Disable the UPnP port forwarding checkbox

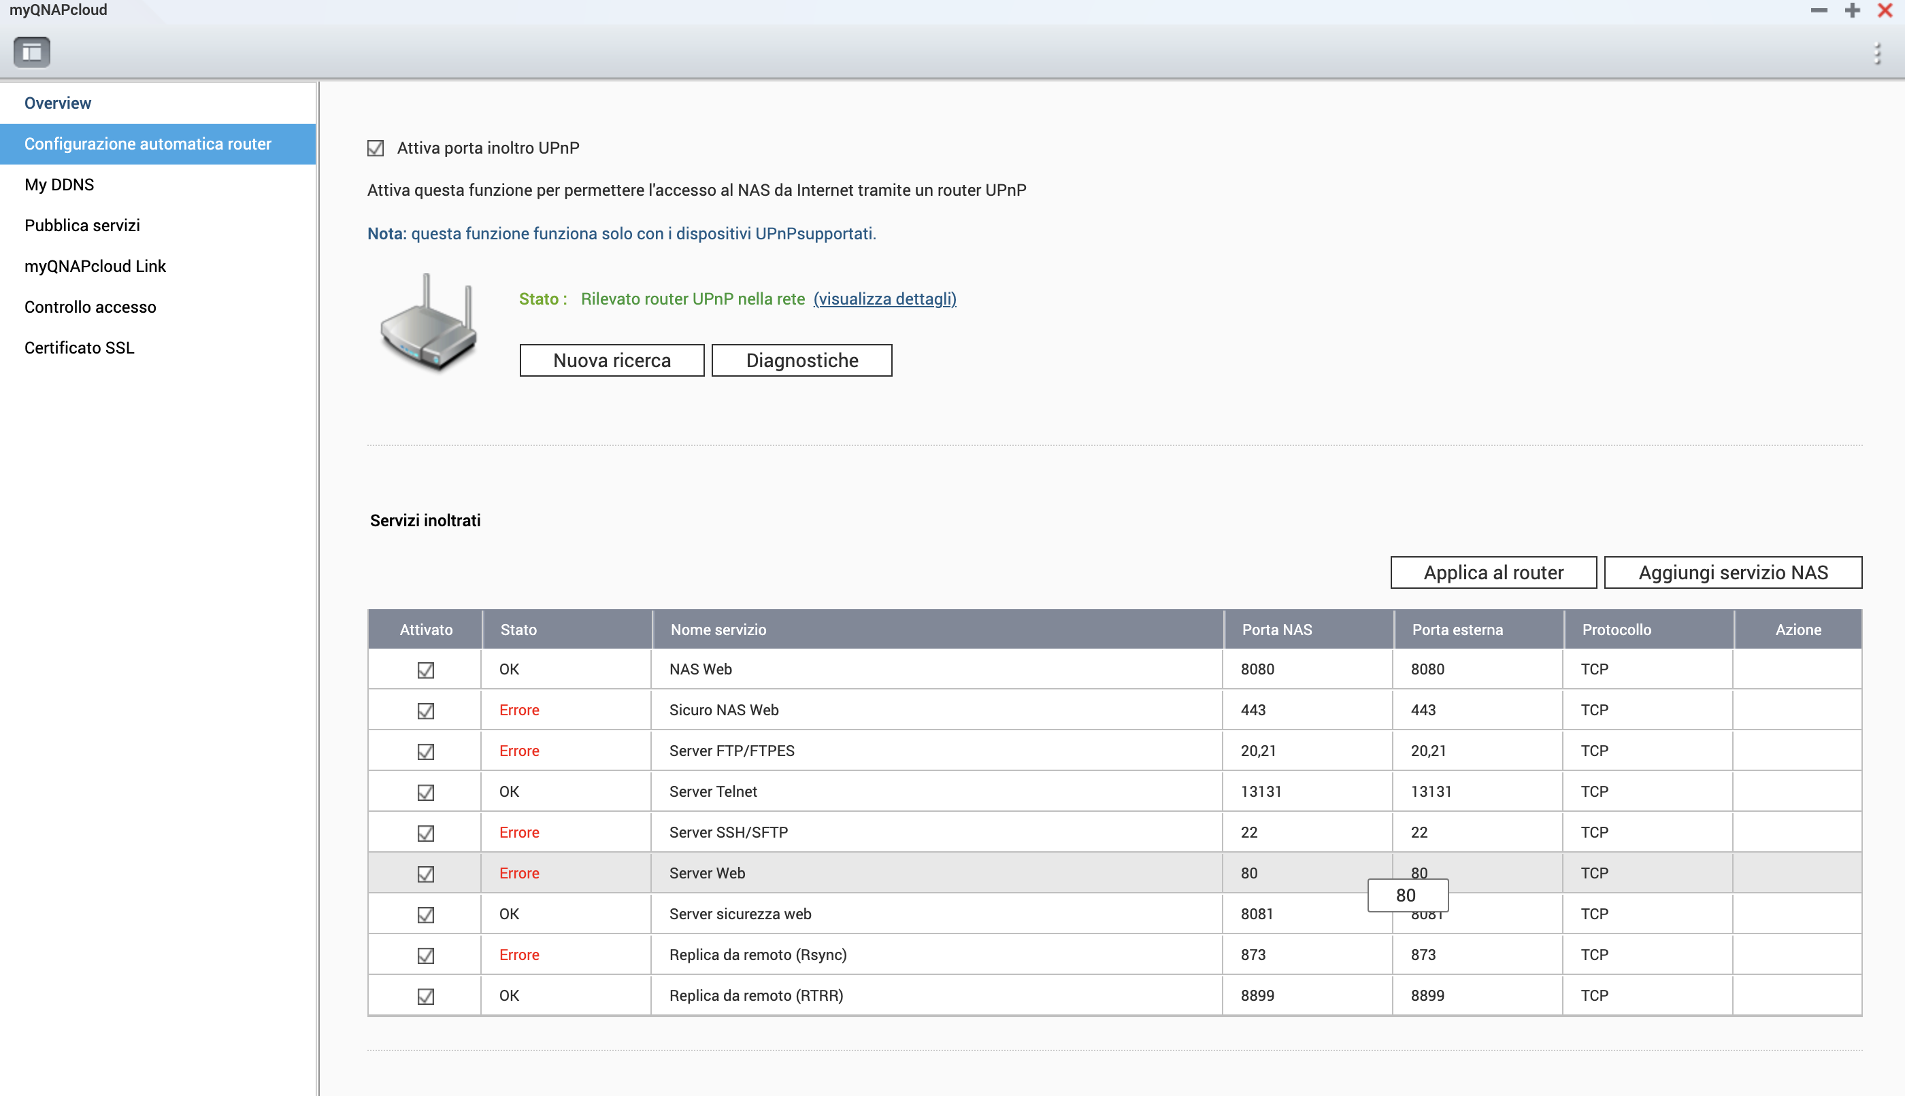375,148
